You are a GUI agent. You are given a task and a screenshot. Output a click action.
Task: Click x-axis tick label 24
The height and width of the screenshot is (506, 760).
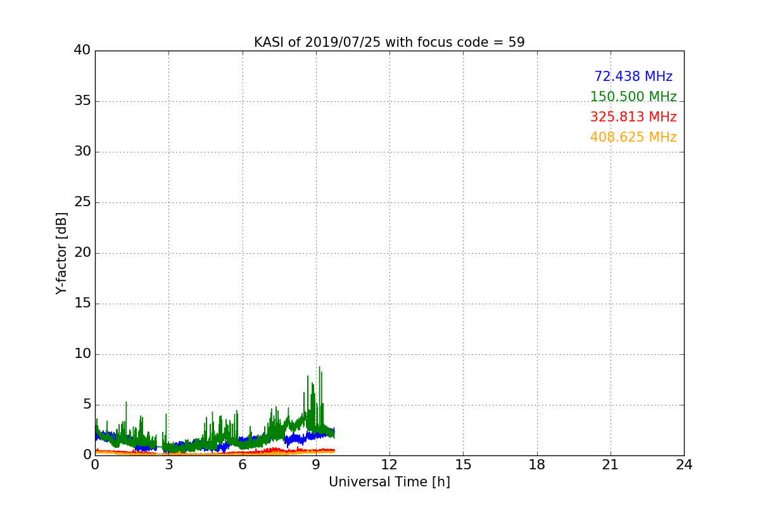pos(684,464)
